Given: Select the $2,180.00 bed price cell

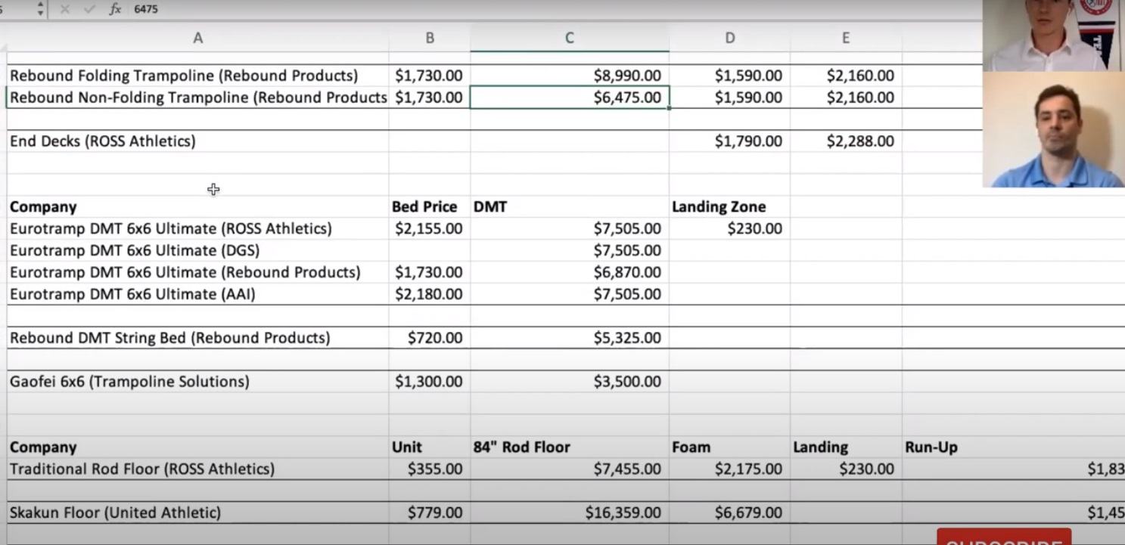Looking at the screenshot, I should point(430,294).
